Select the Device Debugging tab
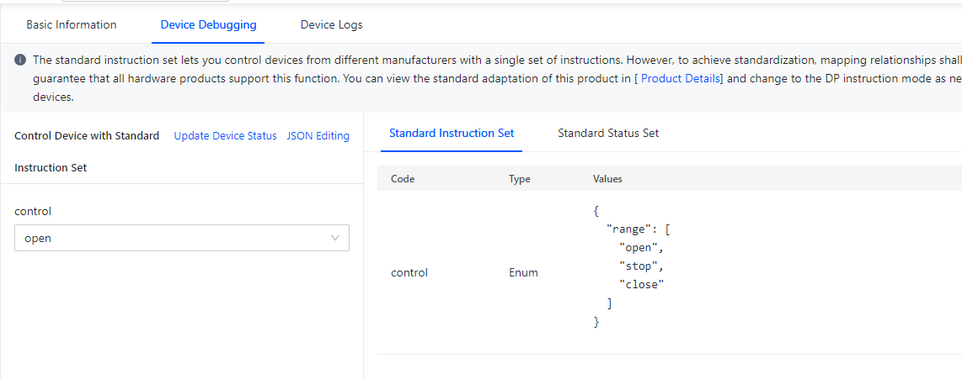The height and width of the screenshot is (379, 962). point(208,25)
